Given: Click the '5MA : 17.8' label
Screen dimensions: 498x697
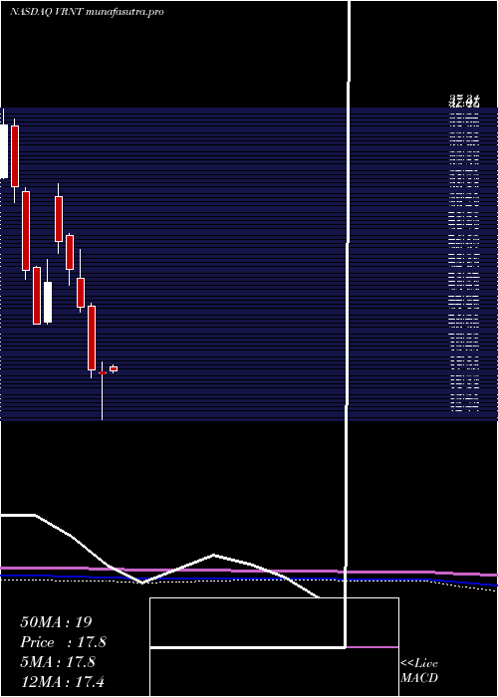Looking at the screenshot, I should (58, 662).
